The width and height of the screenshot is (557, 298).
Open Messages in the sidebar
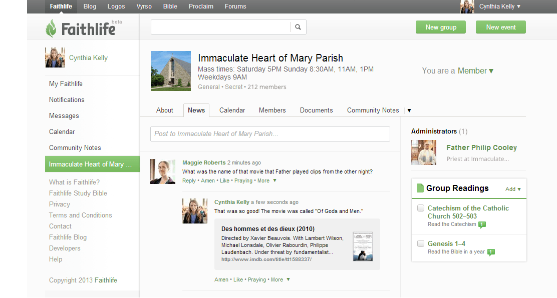(x=64, y=115)
